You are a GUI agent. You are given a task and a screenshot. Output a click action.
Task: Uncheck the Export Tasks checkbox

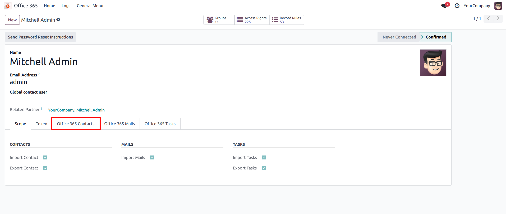point(264,168)
